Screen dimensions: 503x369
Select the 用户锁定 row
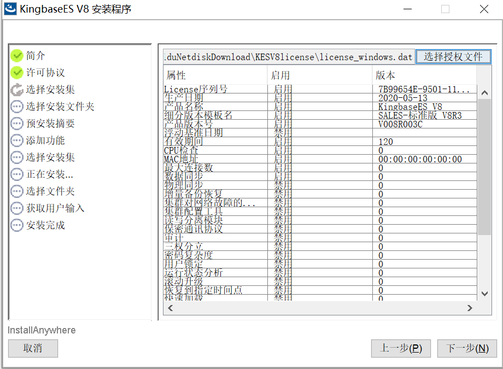[x=320, y=264]
